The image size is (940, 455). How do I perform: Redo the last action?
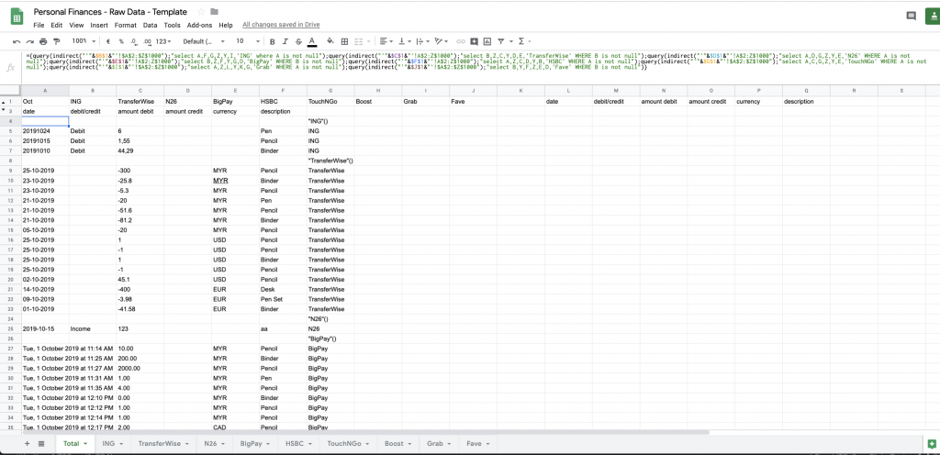tap(29, 41)
